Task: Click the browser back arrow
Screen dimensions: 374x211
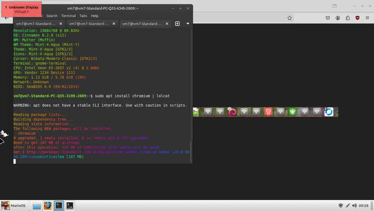Action: [x=7, y=18]
